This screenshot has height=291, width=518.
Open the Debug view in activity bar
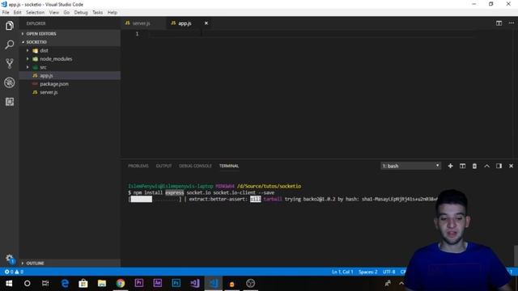[9, 82]
